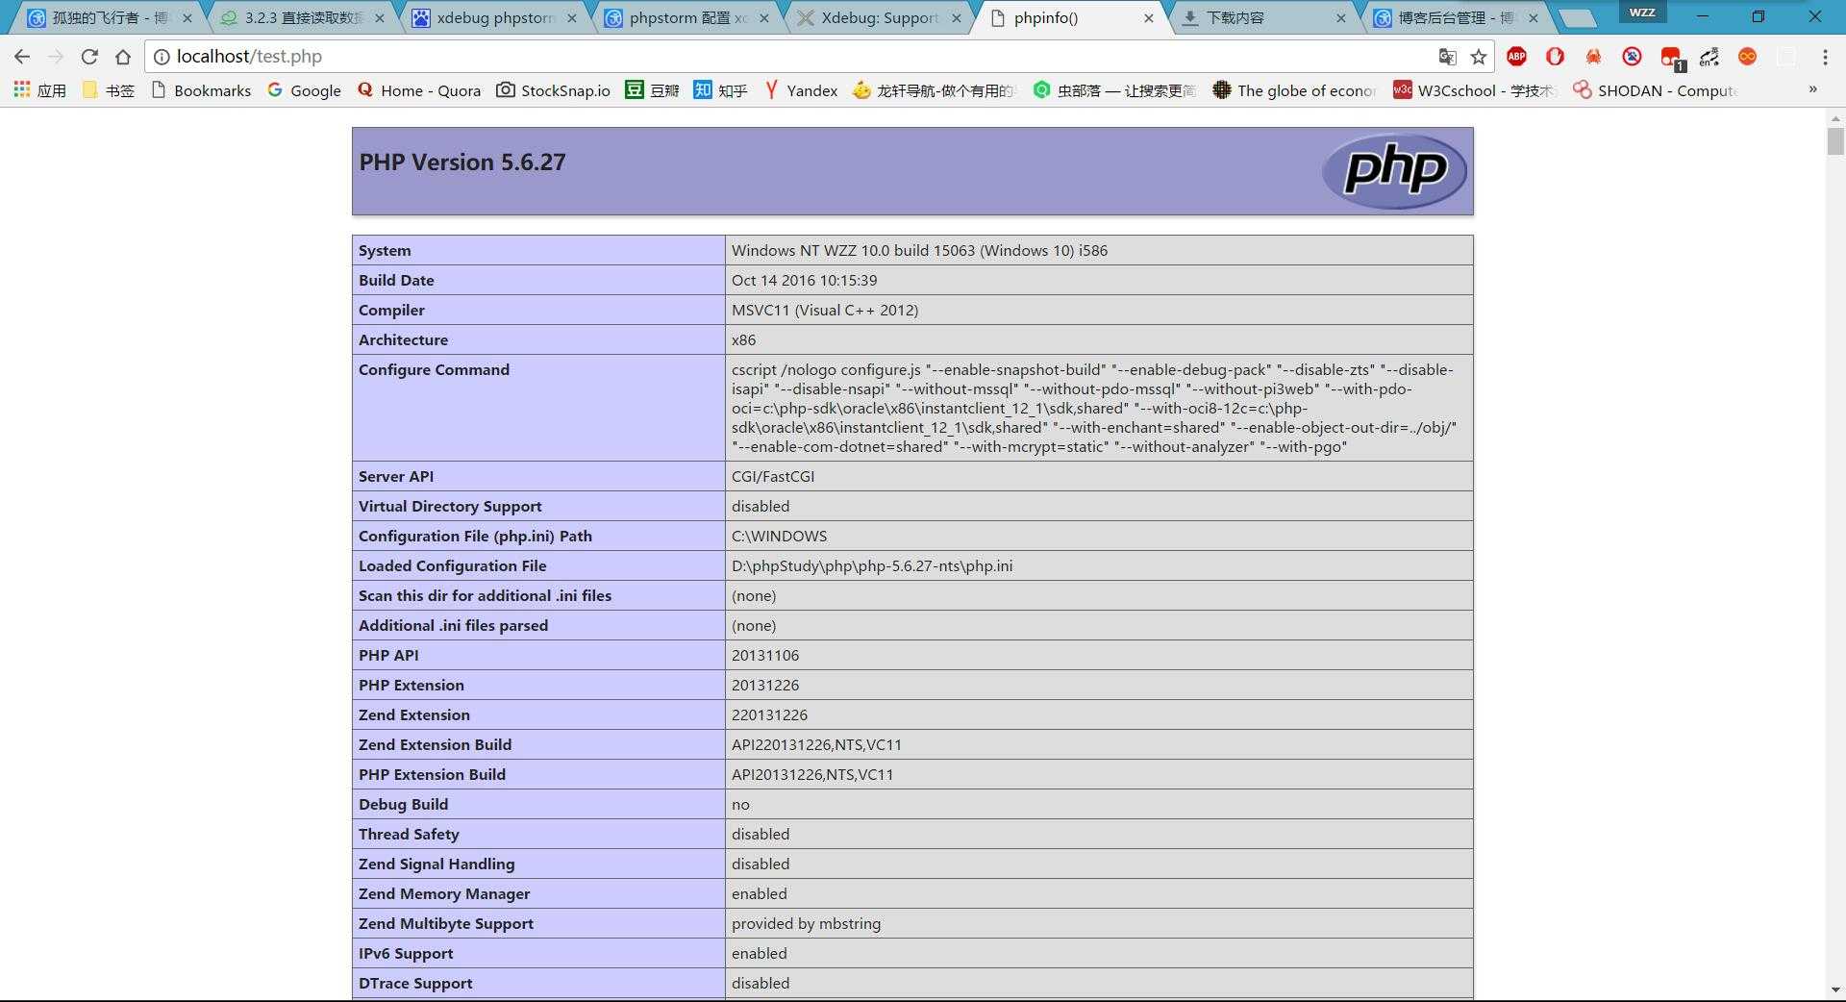This screenshot has width=1846, height=1002.
Task: Close the 孤独的飞行者 tab
Action: 187,18
